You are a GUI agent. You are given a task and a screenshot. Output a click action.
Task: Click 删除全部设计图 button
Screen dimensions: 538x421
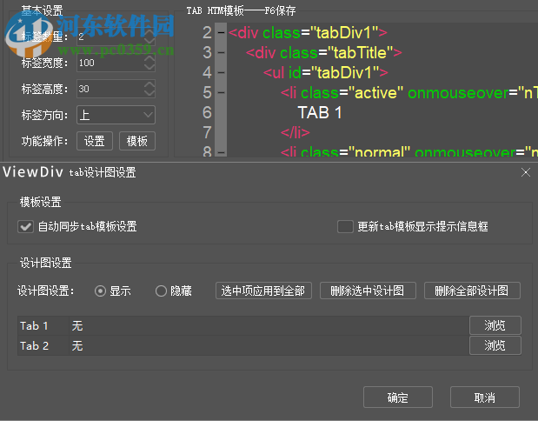click(472, 291)
